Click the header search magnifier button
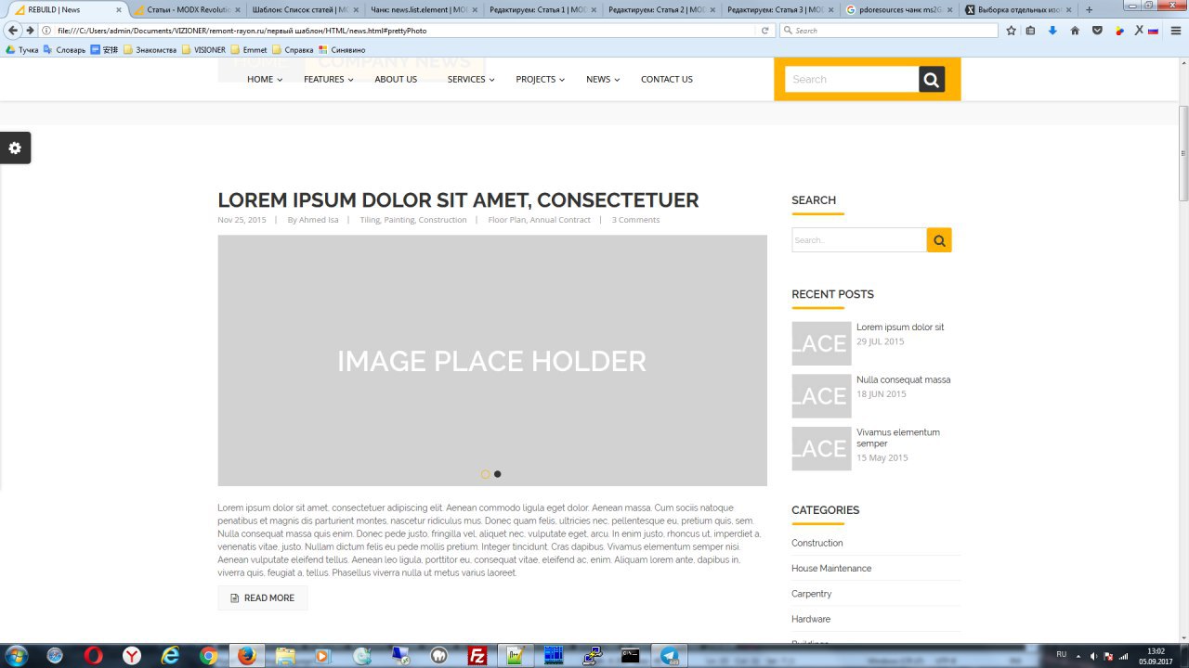 [932, 80]
